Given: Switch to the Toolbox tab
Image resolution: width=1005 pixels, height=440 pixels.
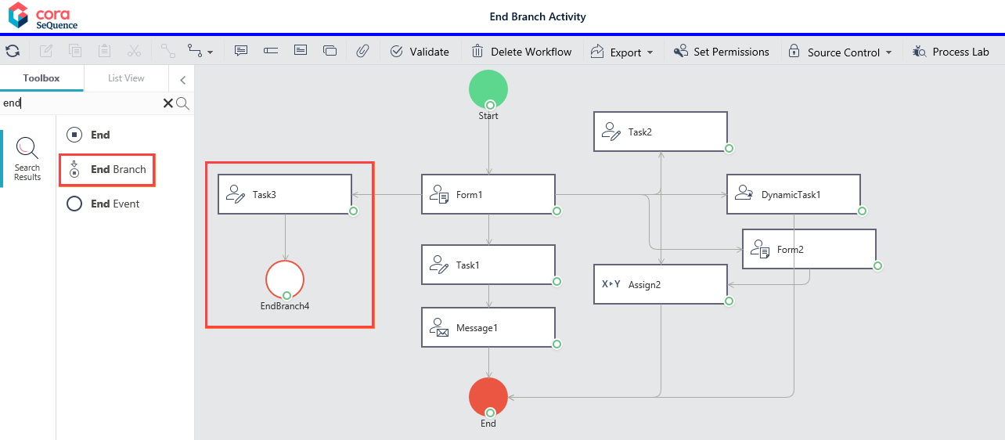Looking at the screenshot, I should (41, 78).
